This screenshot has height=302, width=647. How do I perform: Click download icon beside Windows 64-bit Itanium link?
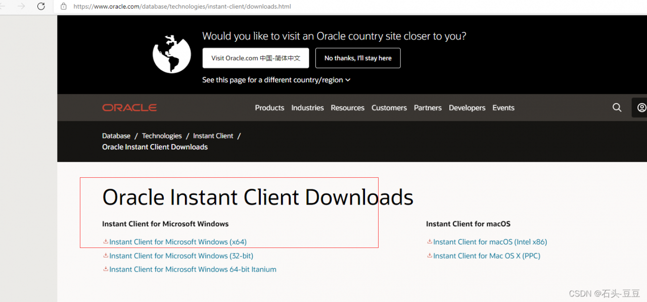point(106,269)
